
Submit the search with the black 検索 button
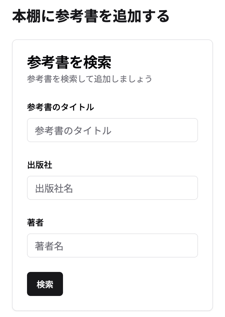tap(45, 284)
